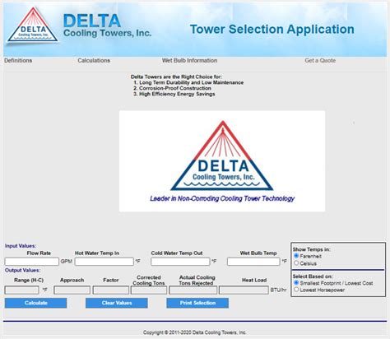This screenshot has width=390, height=339.
Task: Click the Clear Values button
Action: click(x=117, y=303)
